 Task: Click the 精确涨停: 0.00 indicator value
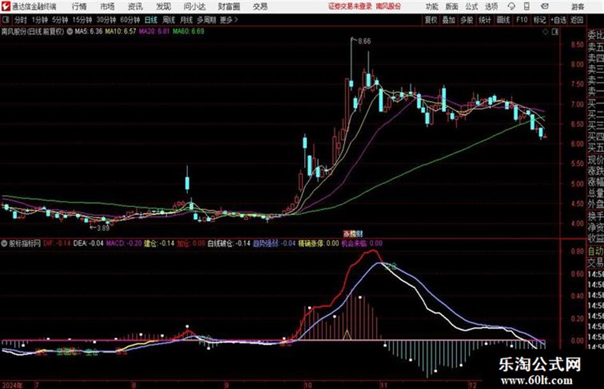pos(318,243)
